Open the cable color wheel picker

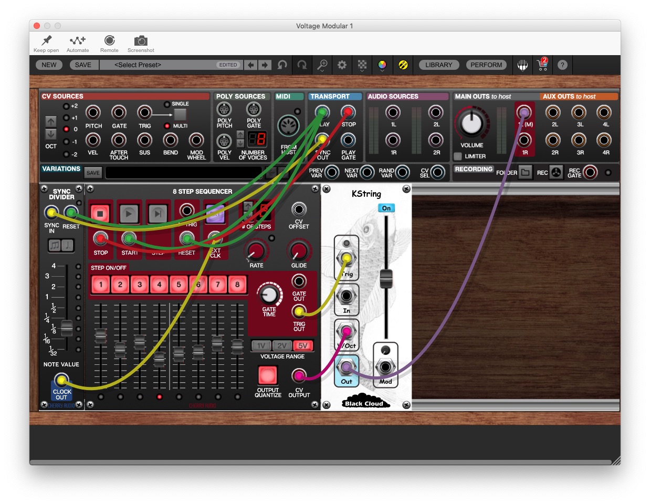click(382, 65)
